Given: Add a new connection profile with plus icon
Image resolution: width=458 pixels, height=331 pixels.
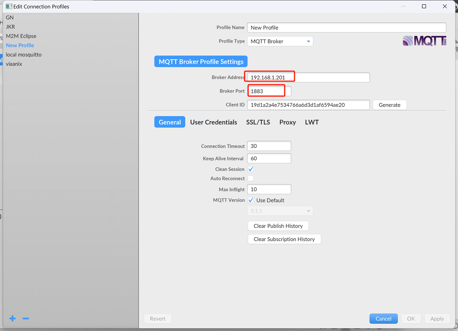Looking at the screenshot, I should [x=13, y=318].
